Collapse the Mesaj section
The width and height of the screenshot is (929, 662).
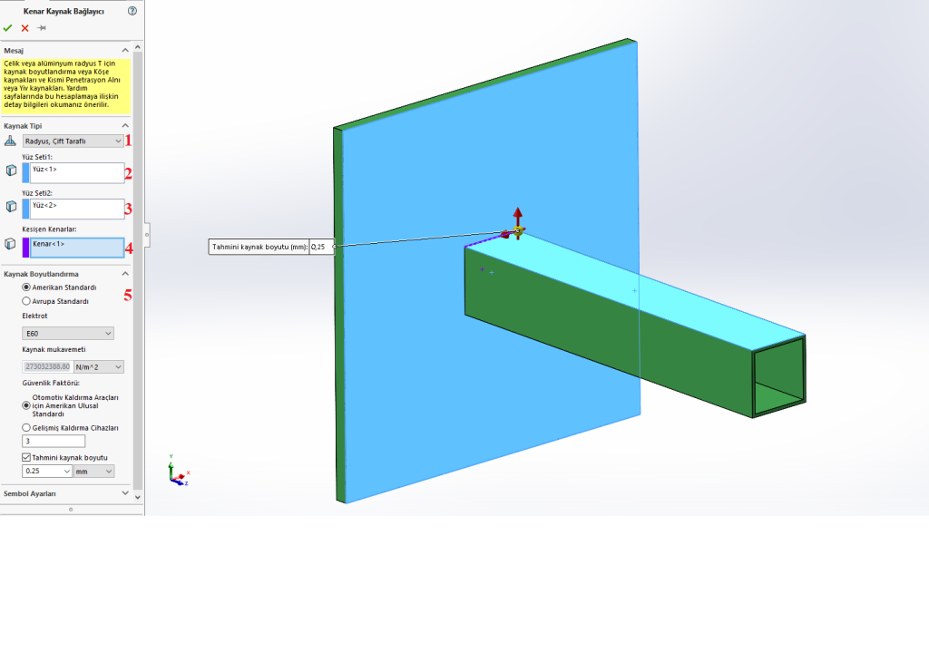[x=125, y=51]
